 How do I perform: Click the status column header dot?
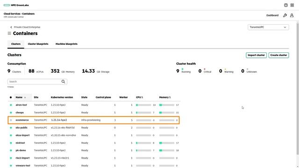[11, 98]
